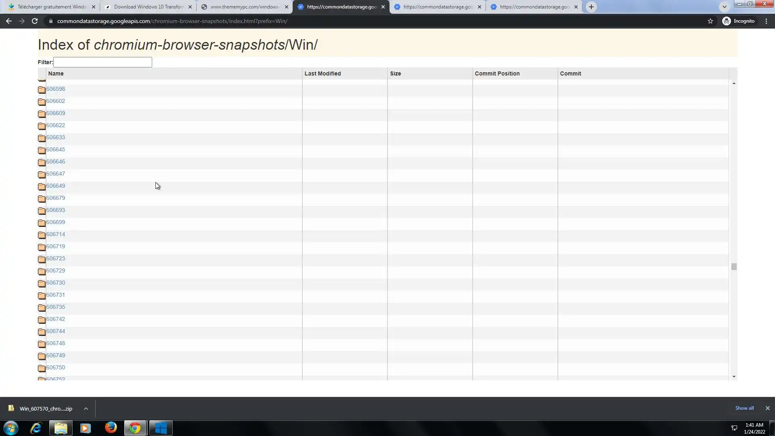Screen dimensions: 775x436
Task: Open the 606649 snapshot folder link
Action: pos(56,186)
